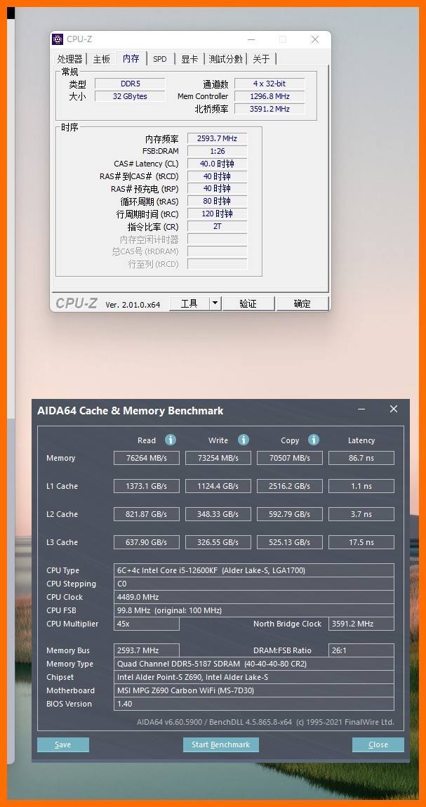The height and width of the screenshot is (807, 426).
Task: Click L1 Cache Read 1373.1 GB/s cell
Action: coord(147,486)
